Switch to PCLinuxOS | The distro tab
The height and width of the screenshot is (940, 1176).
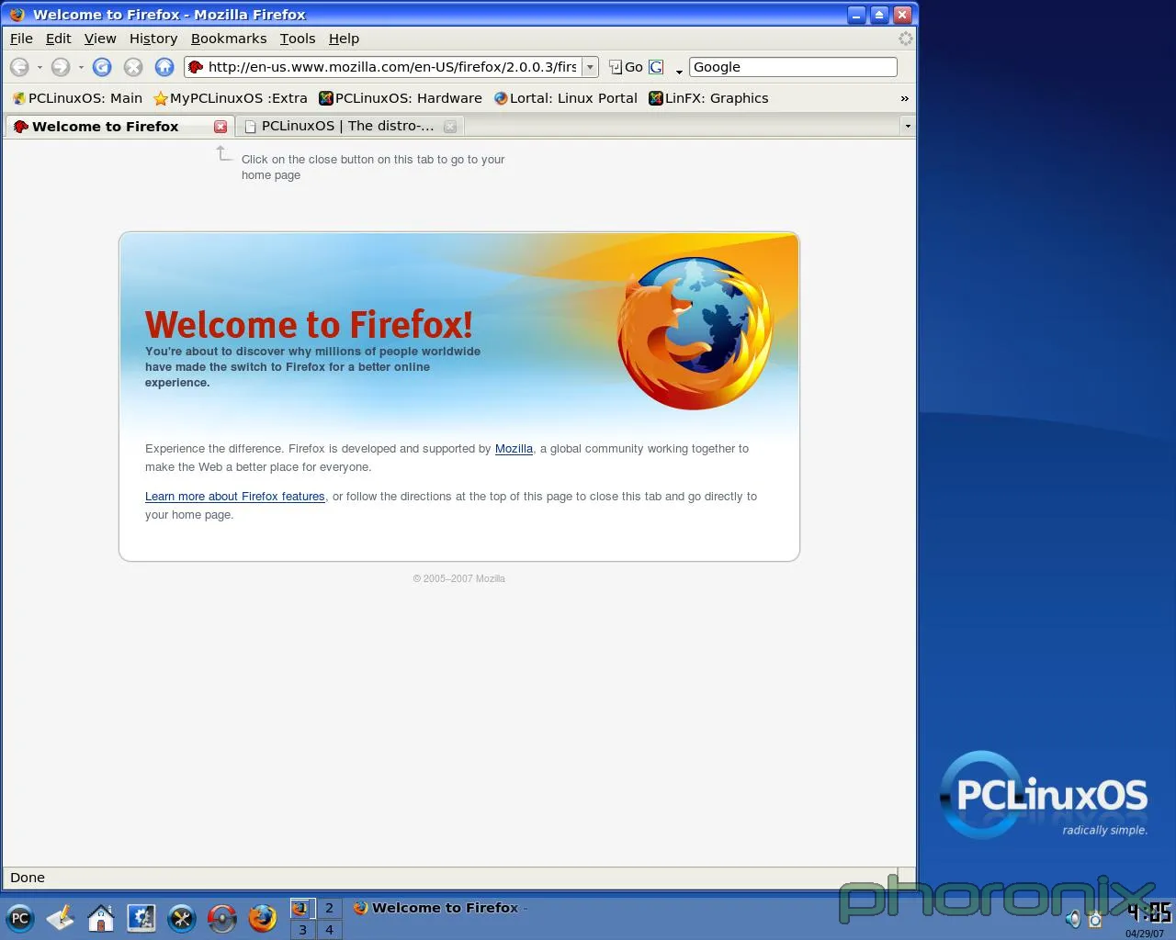click(349, 127)
